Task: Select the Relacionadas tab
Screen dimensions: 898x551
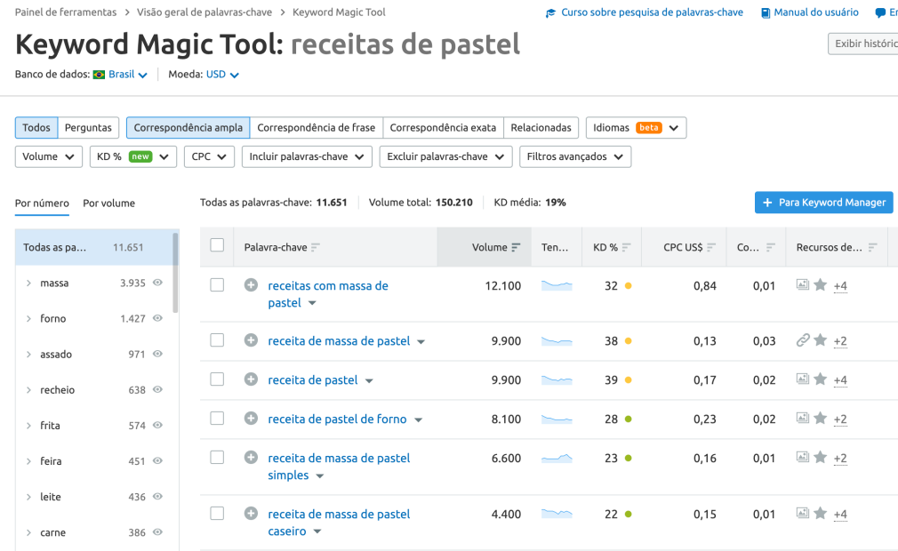Action: [x=541, y=128]
